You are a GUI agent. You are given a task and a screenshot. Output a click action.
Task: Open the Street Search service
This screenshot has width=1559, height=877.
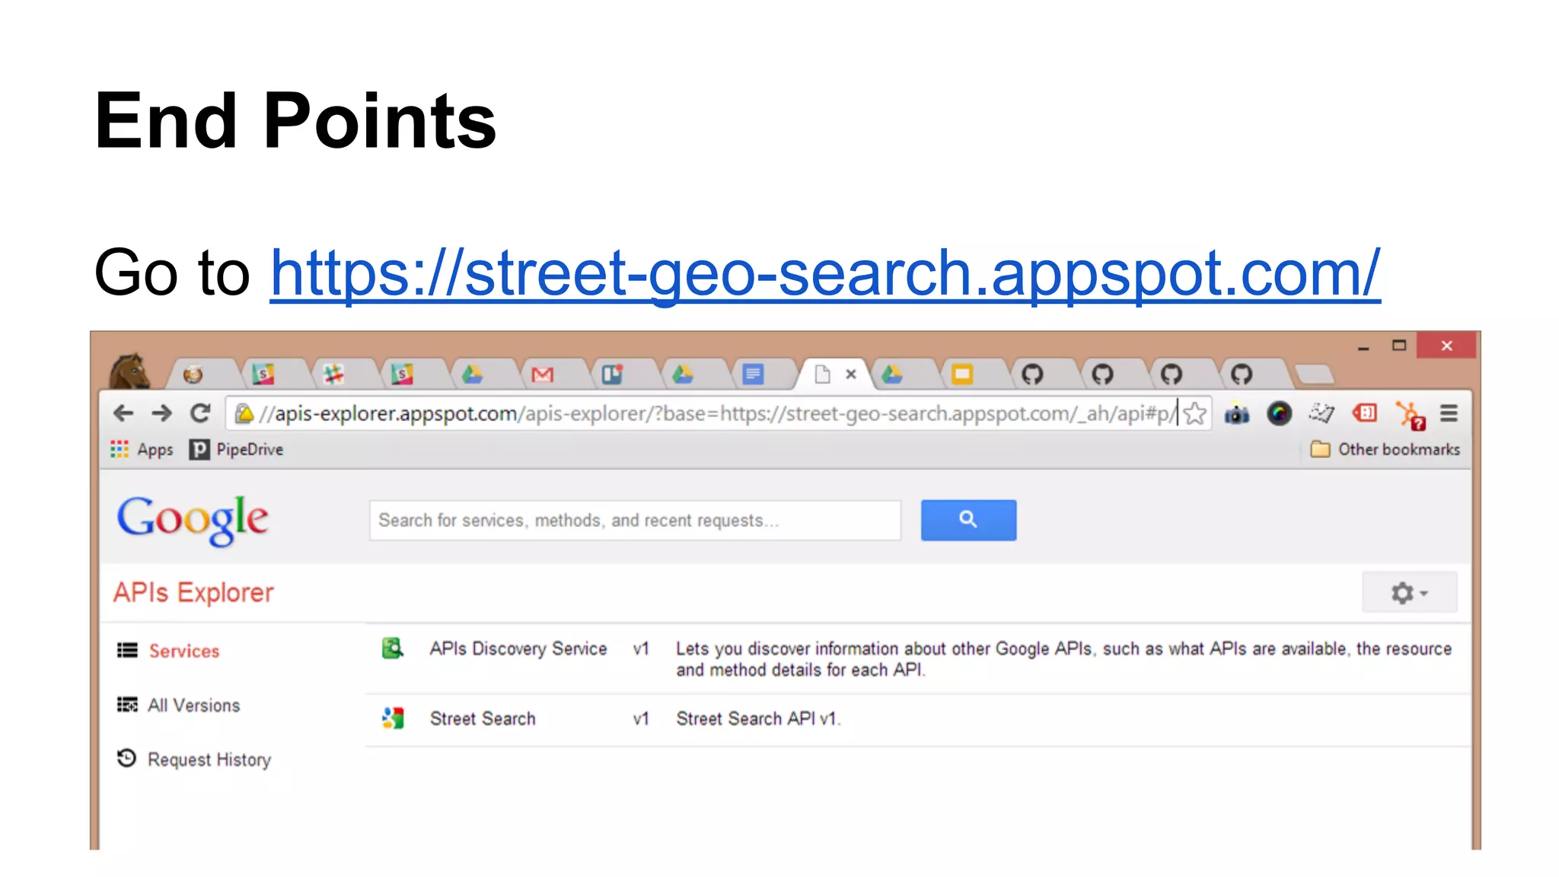(918, 719)
